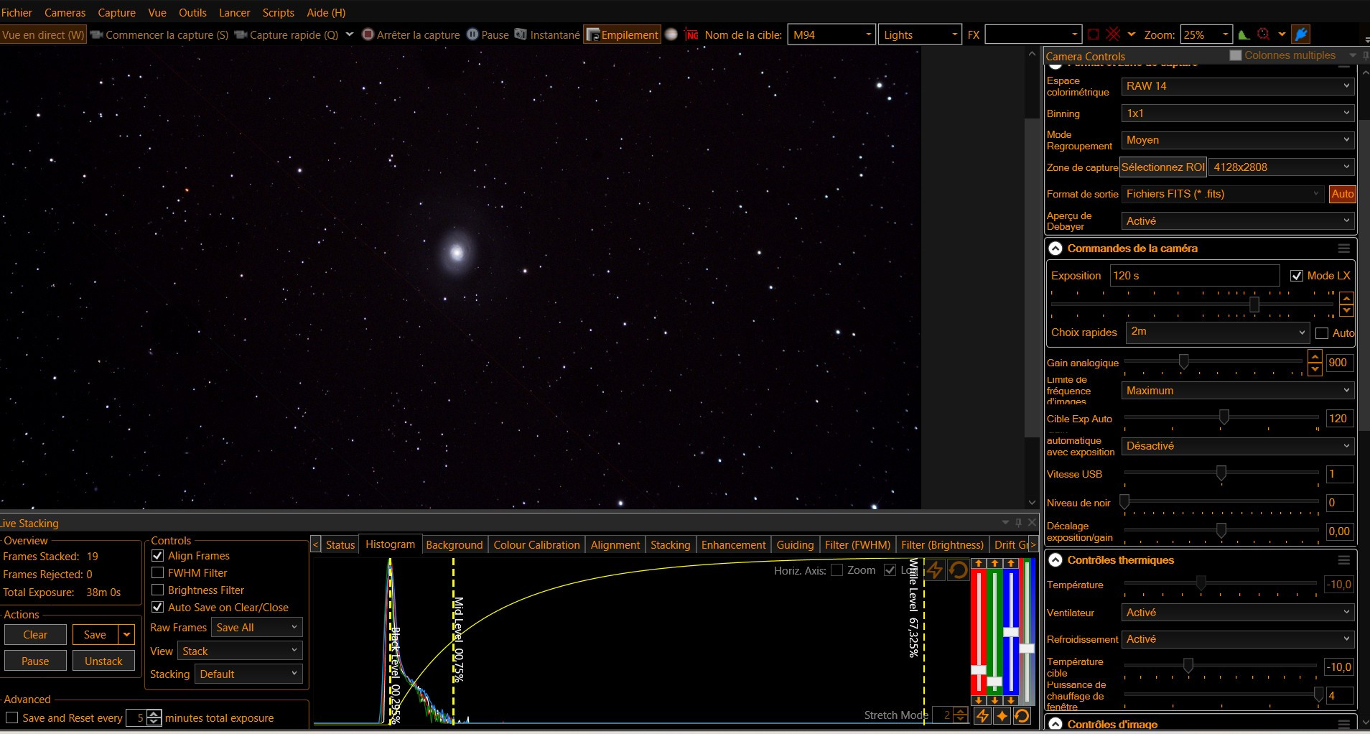This screenshot has height=734, width=1370.
Task: Click the red reticule crosshair icon
Action: pyautogui.click(x=1113, y=34)
